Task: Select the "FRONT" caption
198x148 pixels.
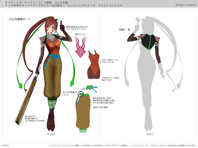Action: coord(51,134)
